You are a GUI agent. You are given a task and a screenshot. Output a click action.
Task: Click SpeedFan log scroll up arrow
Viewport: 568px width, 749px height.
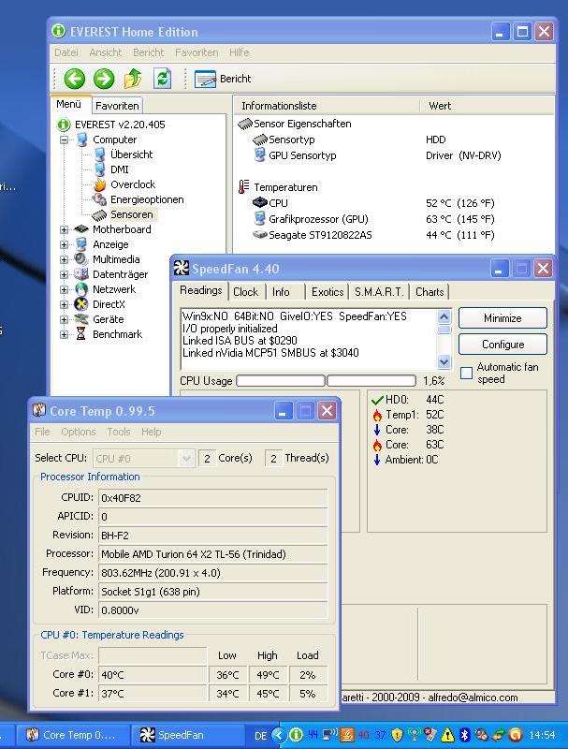444,316
